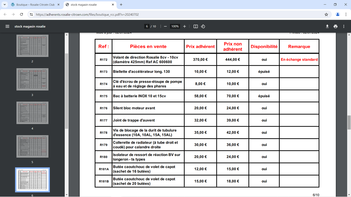Close the stock magasin rosalie tab
Screen dimensions: 351x197
(x=113, y=5)
